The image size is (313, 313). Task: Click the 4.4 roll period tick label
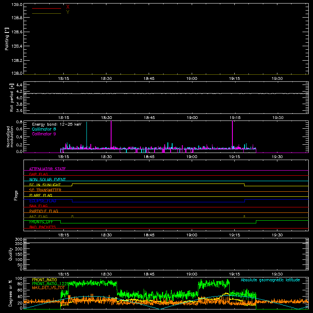(19, 85)
